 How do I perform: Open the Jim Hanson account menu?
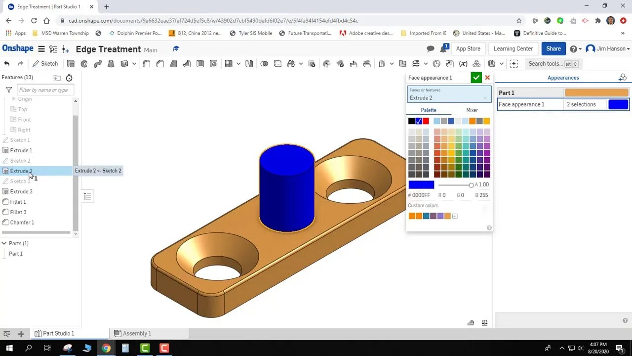tap(608, 49)
